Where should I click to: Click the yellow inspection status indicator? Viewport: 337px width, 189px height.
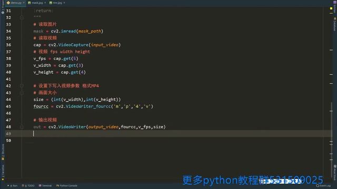[331, 8]
